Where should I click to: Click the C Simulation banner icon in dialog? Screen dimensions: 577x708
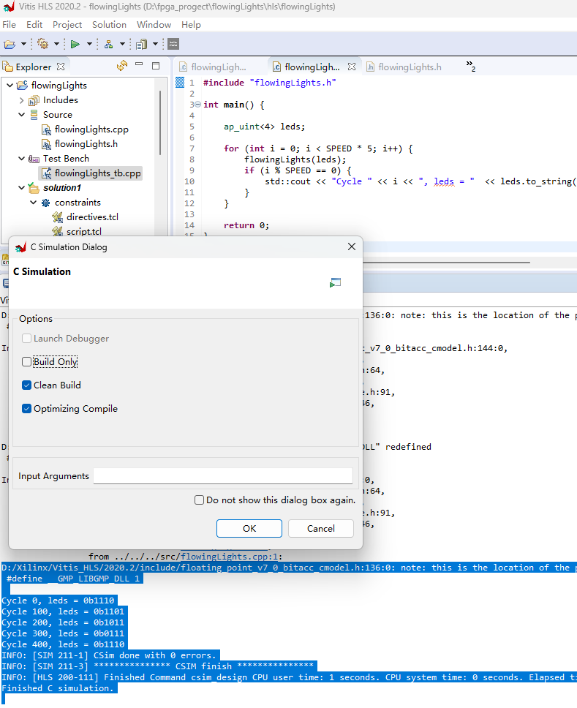click(x=335, y=282)
